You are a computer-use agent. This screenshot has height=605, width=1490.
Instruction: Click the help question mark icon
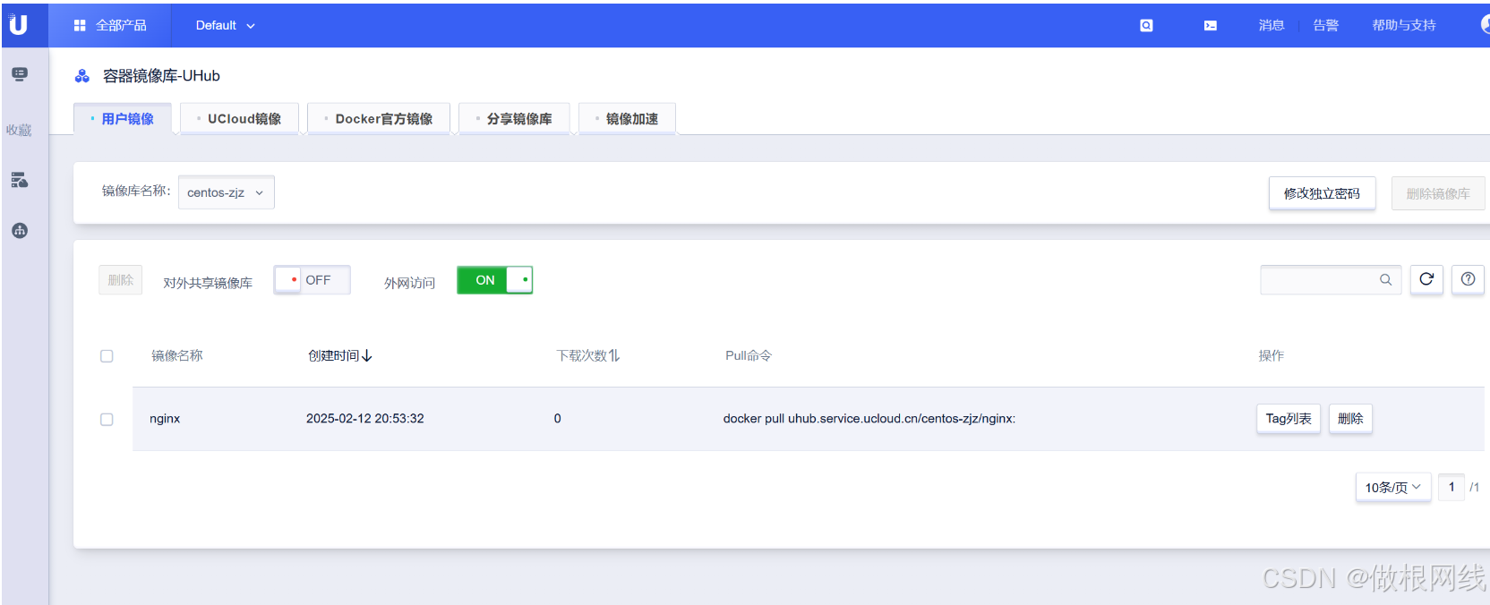pos(1468,280)
